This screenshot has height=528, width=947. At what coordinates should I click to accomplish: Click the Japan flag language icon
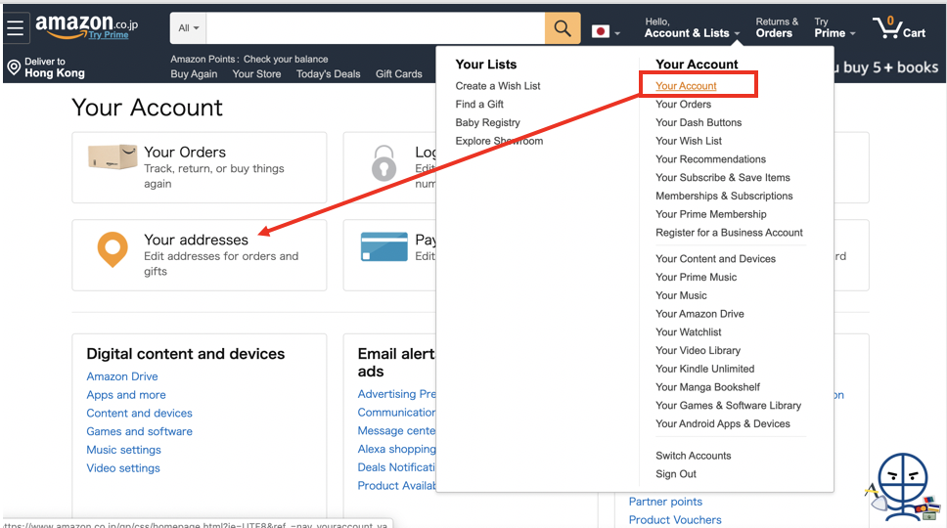point(601,32)
